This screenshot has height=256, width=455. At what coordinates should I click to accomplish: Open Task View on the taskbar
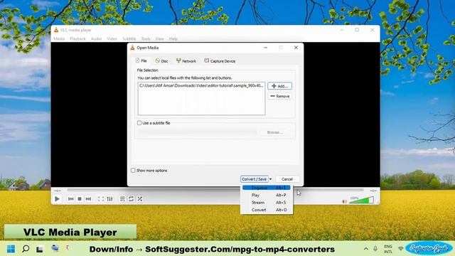coord(40,249)
